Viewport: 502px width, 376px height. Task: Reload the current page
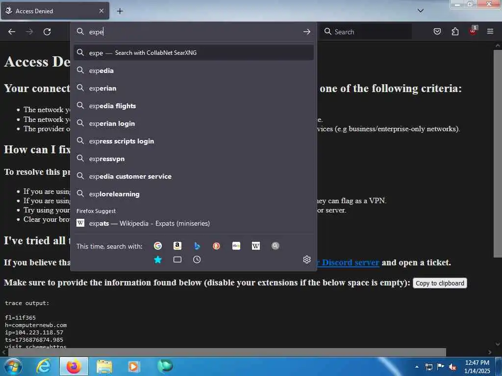pos(47,32)
